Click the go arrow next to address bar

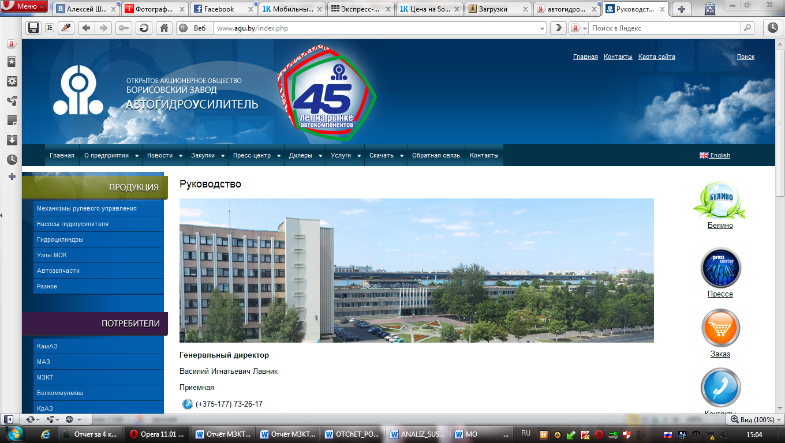point(558,28)
